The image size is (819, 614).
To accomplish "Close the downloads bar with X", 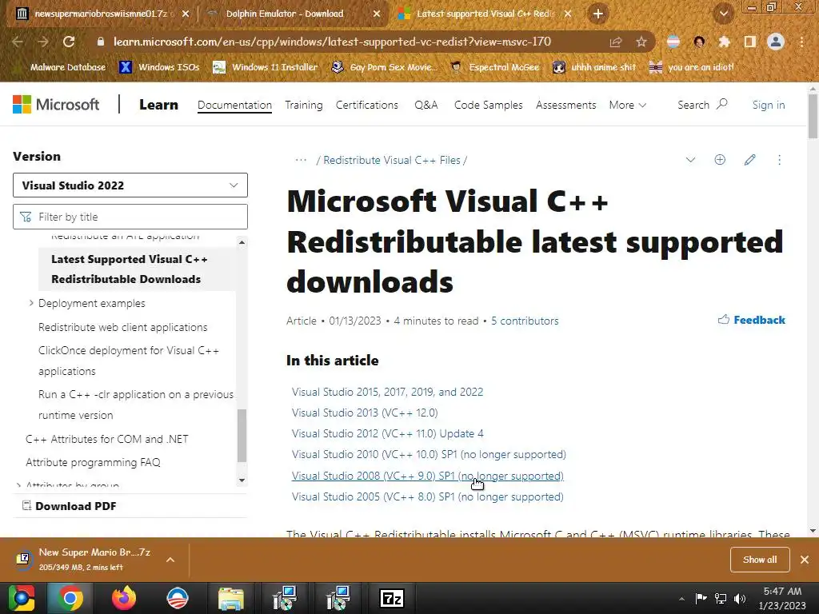I will [x=805, y=560].
